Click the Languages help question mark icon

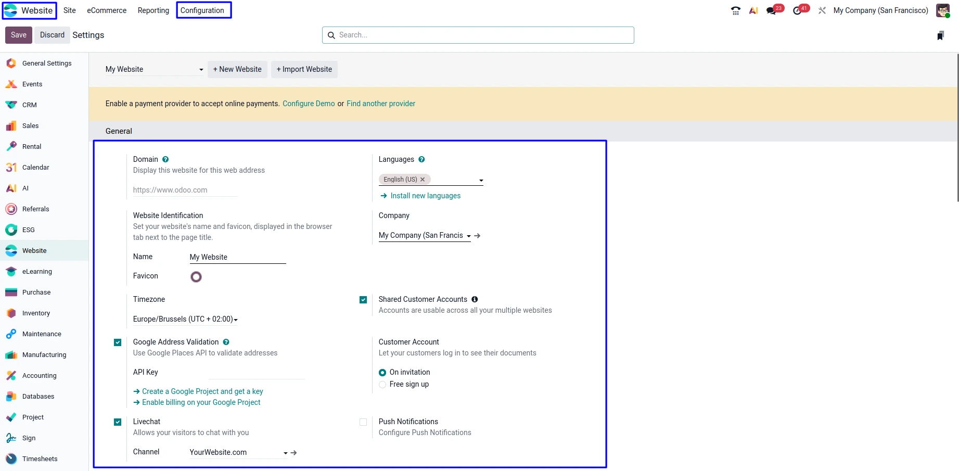click(x=421, y=159)
